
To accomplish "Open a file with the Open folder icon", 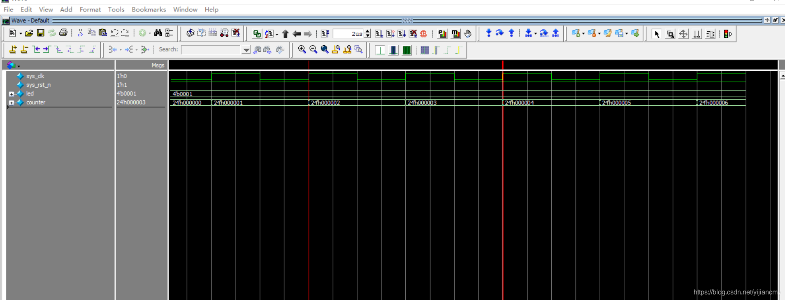I will [29, 33].
